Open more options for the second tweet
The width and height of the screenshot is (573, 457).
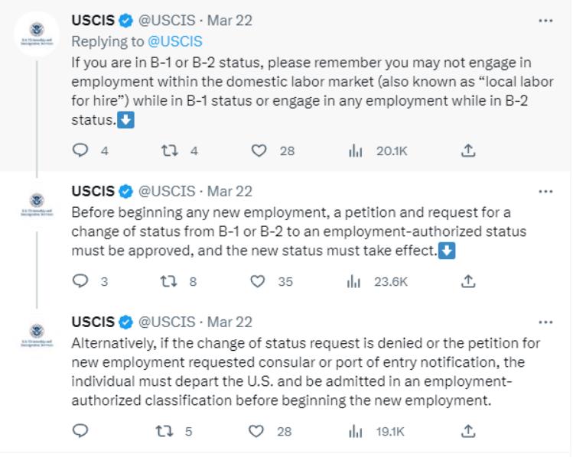(x=545, y=192)
